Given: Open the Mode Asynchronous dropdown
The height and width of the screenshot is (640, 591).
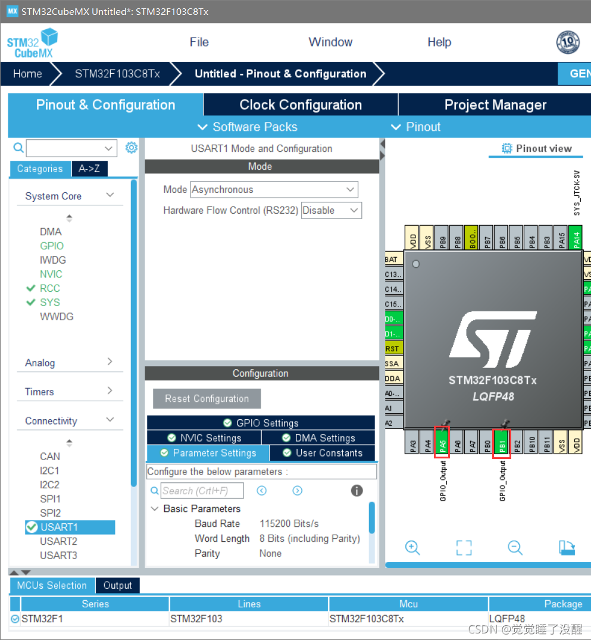Looking at the screenshot, I should click(x=350, y=189).
